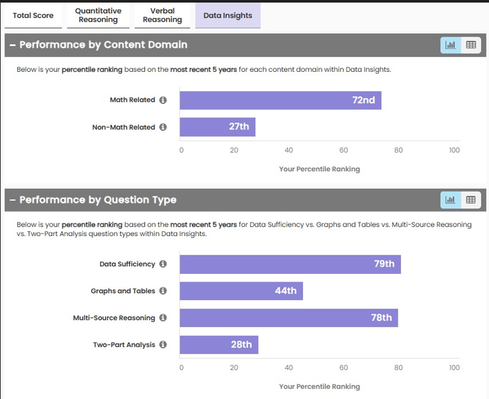This screenshot has width=489, height=399.
Task: Open the Total Score tab
Action: click(x=33, y=15)
